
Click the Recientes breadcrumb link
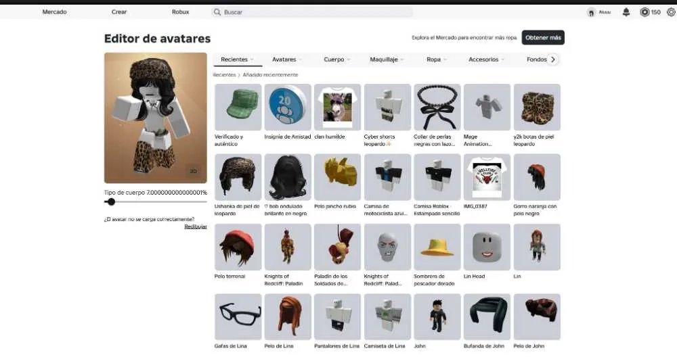click(224, 74)
